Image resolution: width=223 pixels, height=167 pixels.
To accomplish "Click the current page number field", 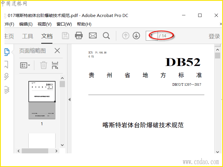I will point(152,36).
